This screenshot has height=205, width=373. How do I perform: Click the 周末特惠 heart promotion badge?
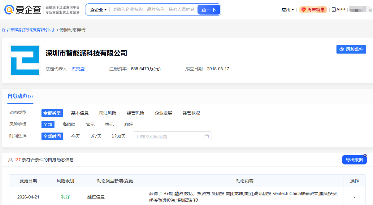click(x=313, y=9)
